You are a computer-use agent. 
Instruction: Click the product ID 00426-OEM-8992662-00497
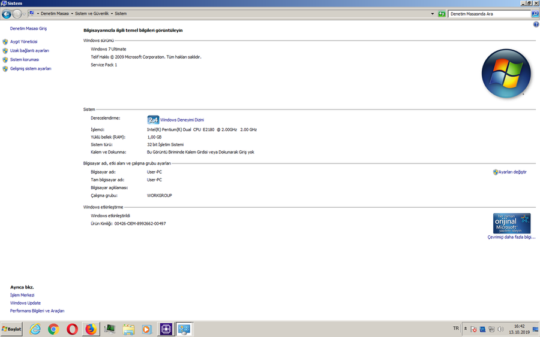pyautogui.click(x=140, y=224)
